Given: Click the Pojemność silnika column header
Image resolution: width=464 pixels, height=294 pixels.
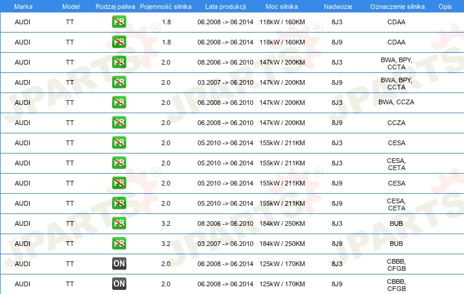Looking at the screenshot, I should pos(166,7).
